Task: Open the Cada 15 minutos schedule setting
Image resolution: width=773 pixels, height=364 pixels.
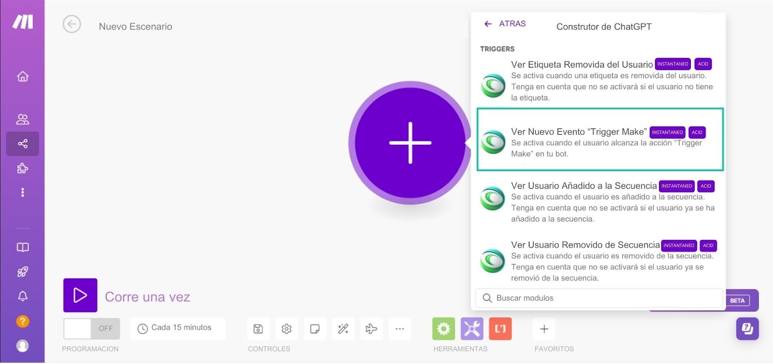Action: pyautogui.click(x=177, y=328)
